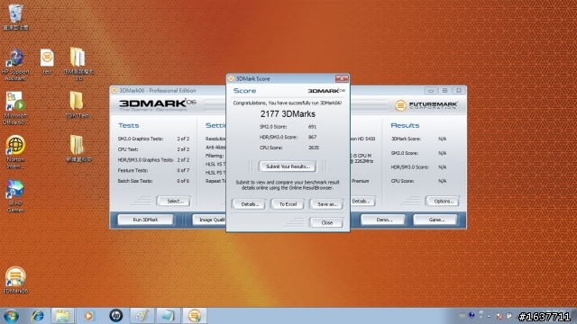
Task: Click Select tests button
Action: (x=174, y=201)
